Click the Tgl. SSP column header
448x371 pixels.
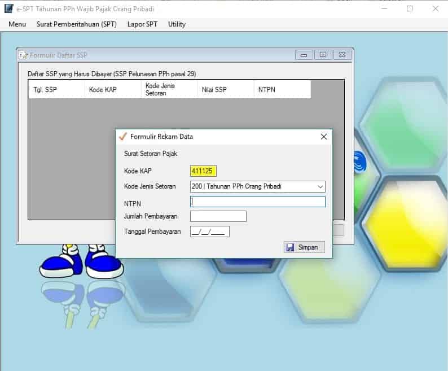[x=56, y=90]
